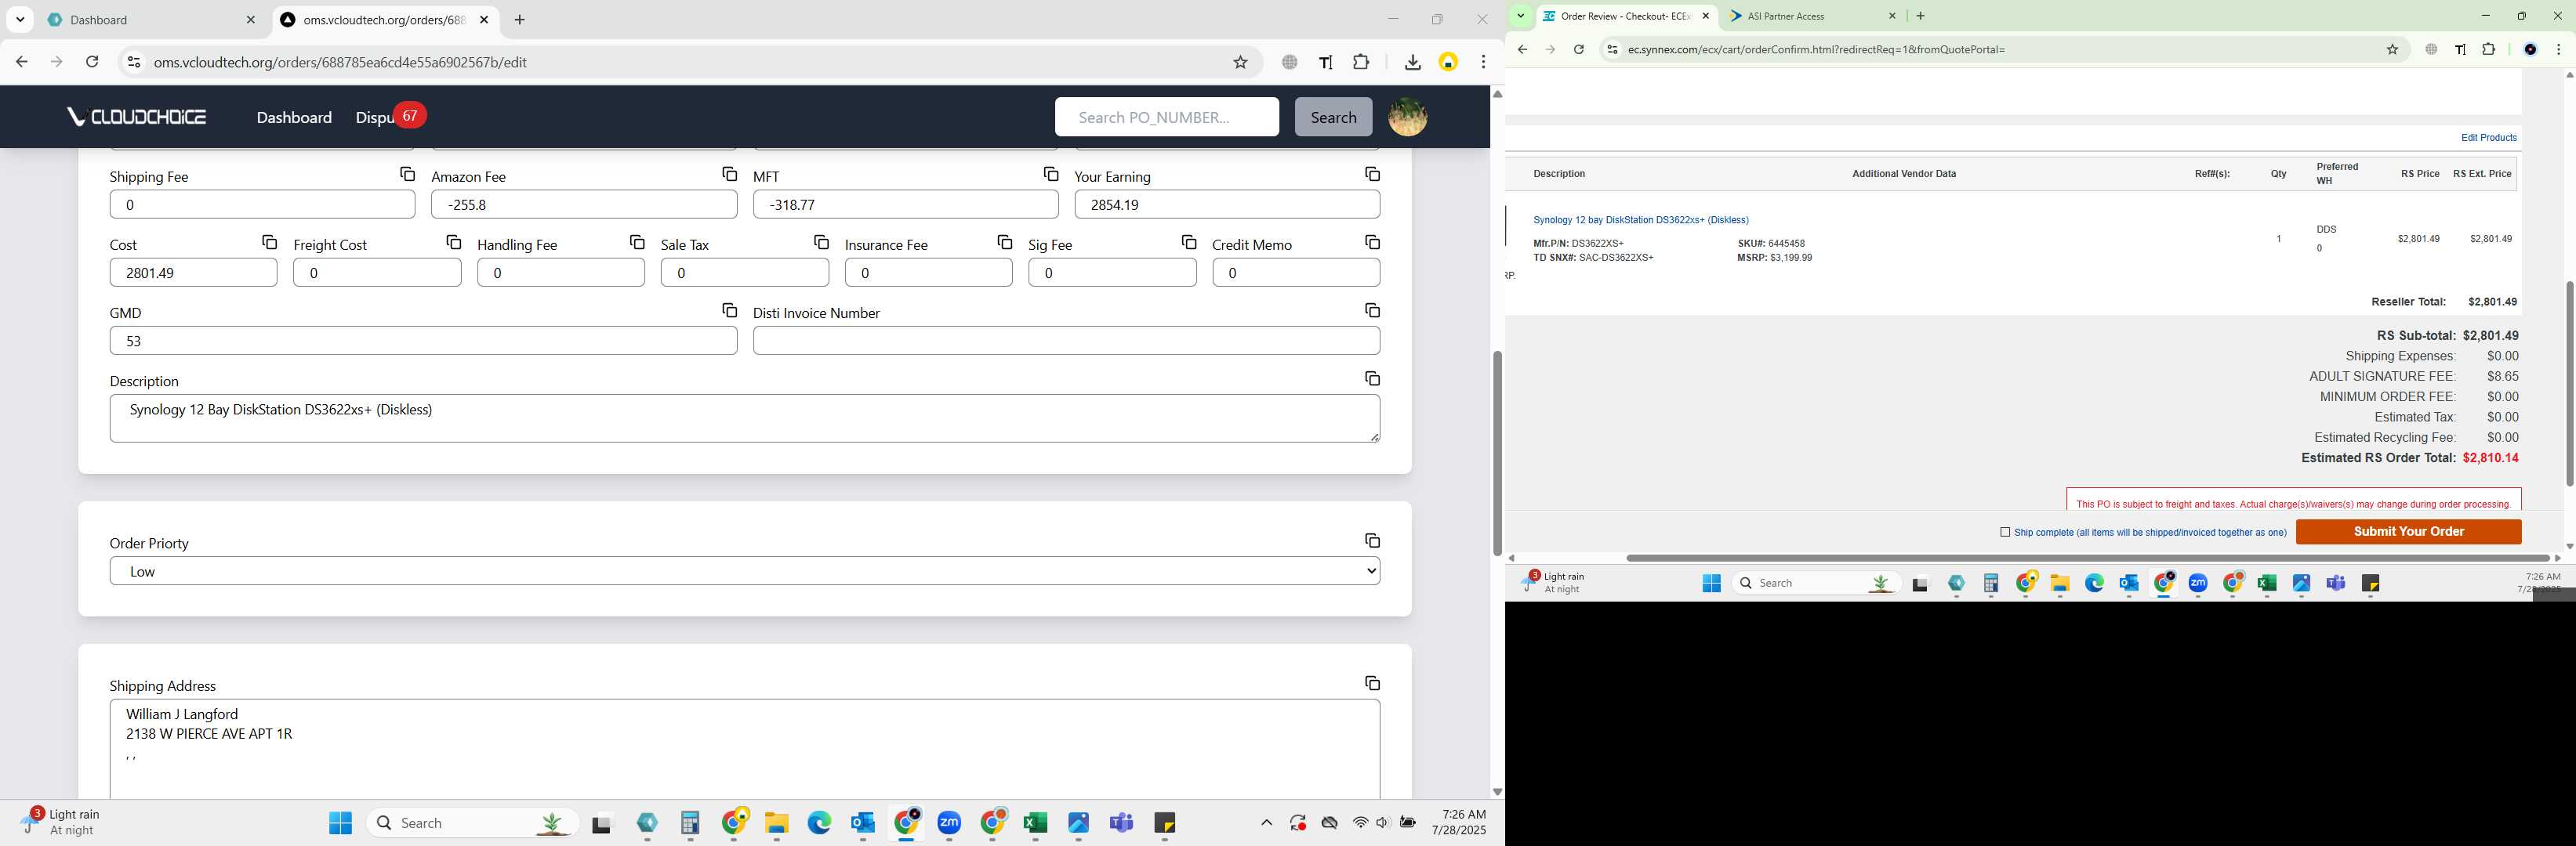Click the Synnex page horizontal scrollbar
This screenshot has width=2576, height=846.
(2087, 559)
